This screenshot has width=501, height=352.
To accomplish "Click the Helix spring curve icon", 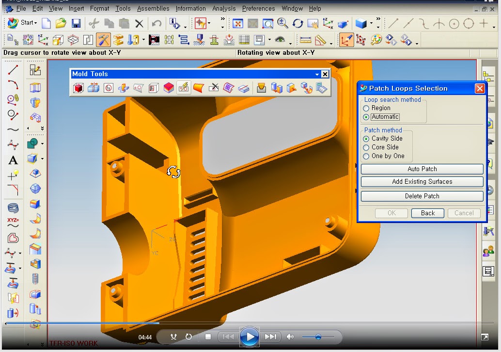I will [x=13, y=208].
